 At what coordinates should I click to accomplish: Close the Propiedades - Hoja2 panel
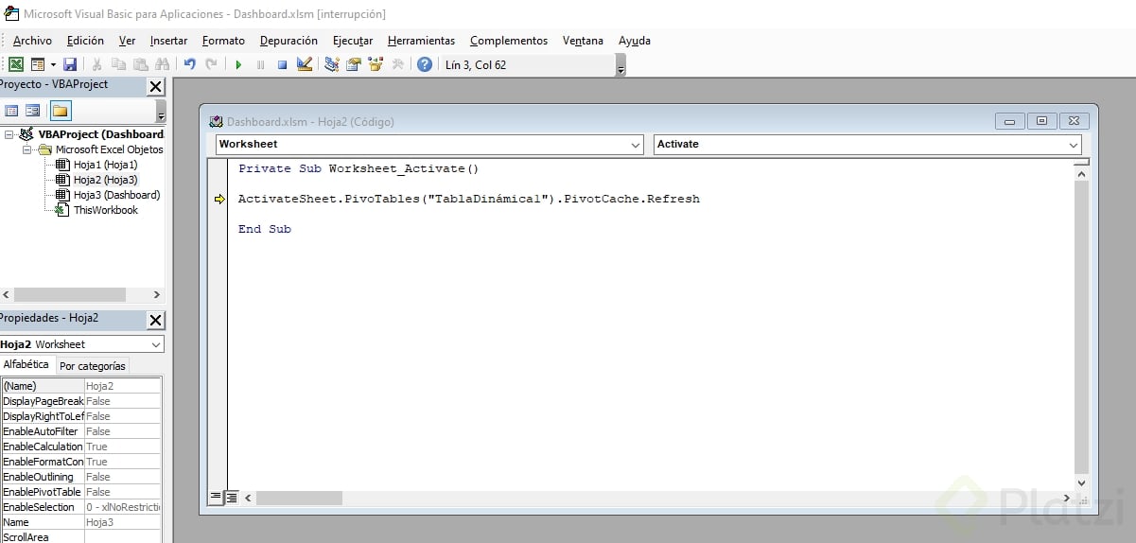coord(156,320)
